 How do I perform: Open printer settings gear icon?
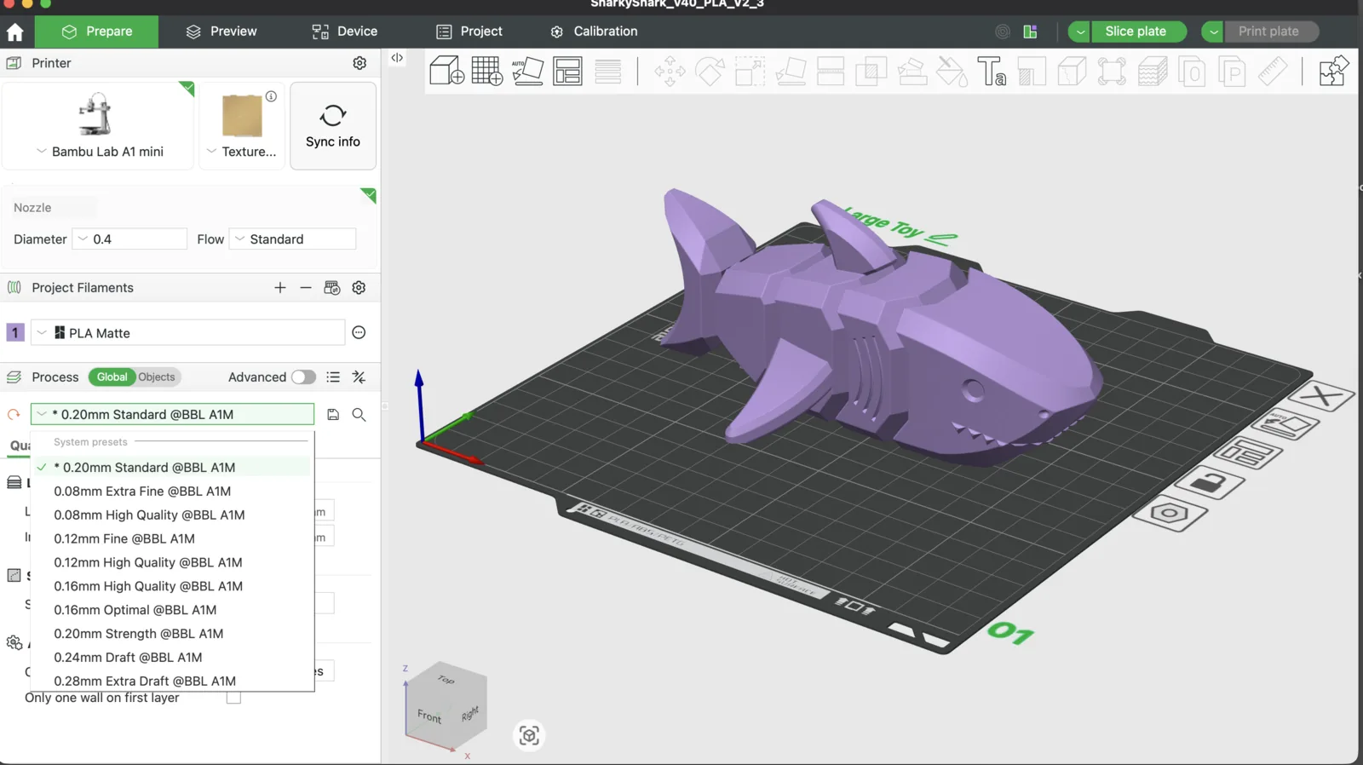(359, 63)
